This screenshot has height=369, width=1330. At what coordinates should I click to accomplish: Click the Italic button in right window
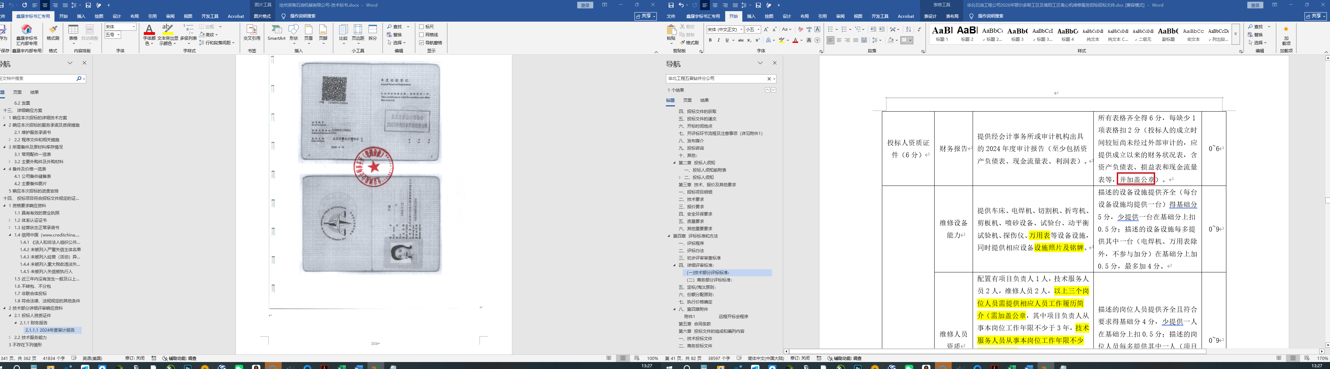[x=718, y=40]
